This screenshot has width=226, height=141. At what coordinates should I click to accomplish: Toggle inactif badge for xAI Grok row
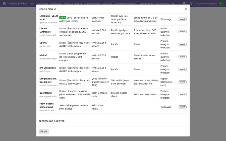[x=183, y=69]
